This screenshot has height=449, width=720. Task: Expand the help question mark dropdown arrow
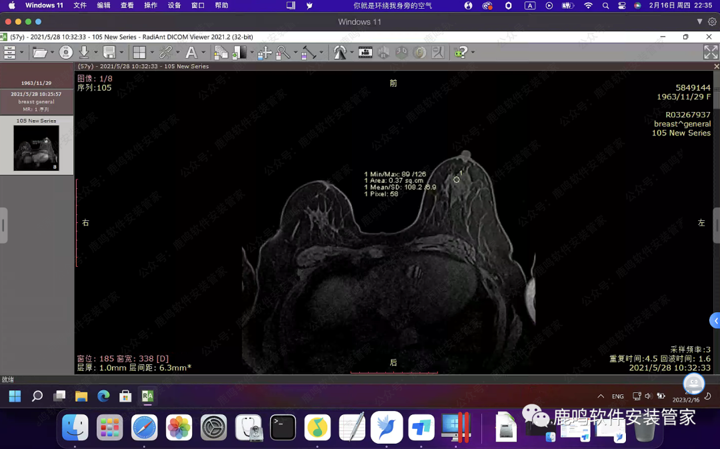(x=473, y=52)
